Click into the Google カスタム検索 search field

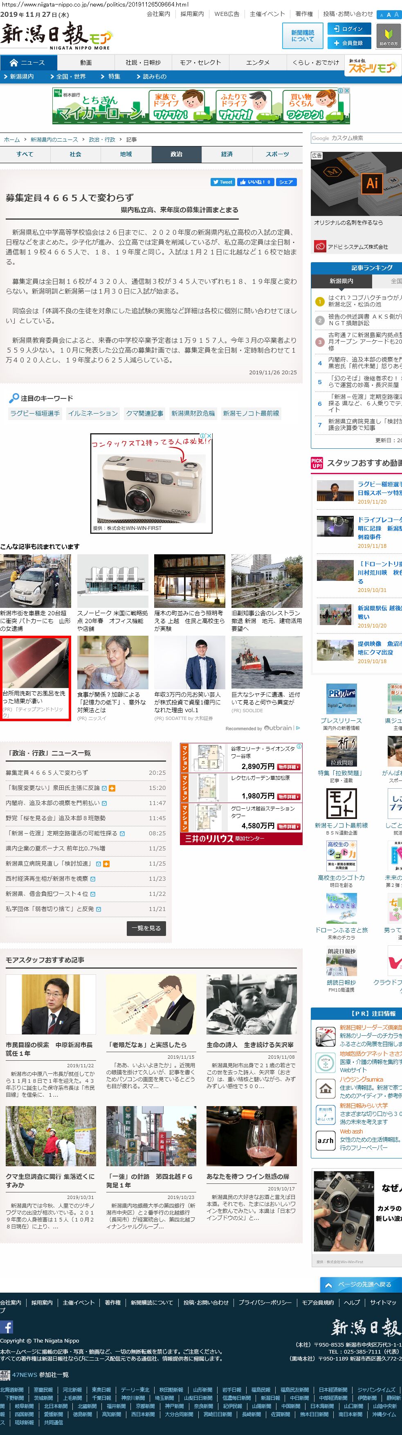(355, 138)
